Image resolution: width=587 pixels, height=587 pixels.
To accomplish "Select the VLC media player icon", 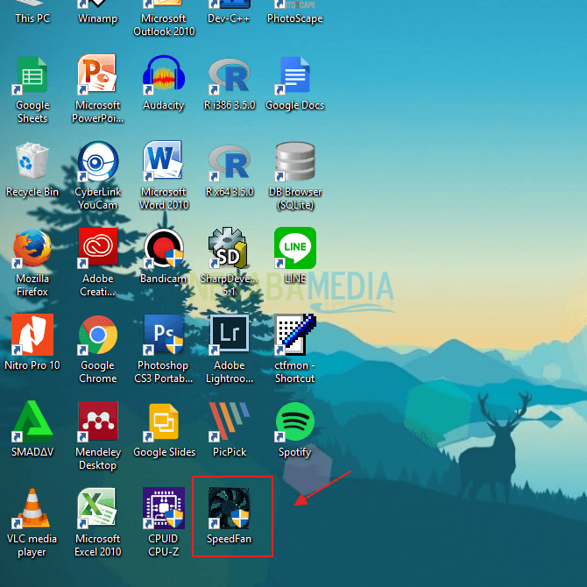I will coord(32,508).
